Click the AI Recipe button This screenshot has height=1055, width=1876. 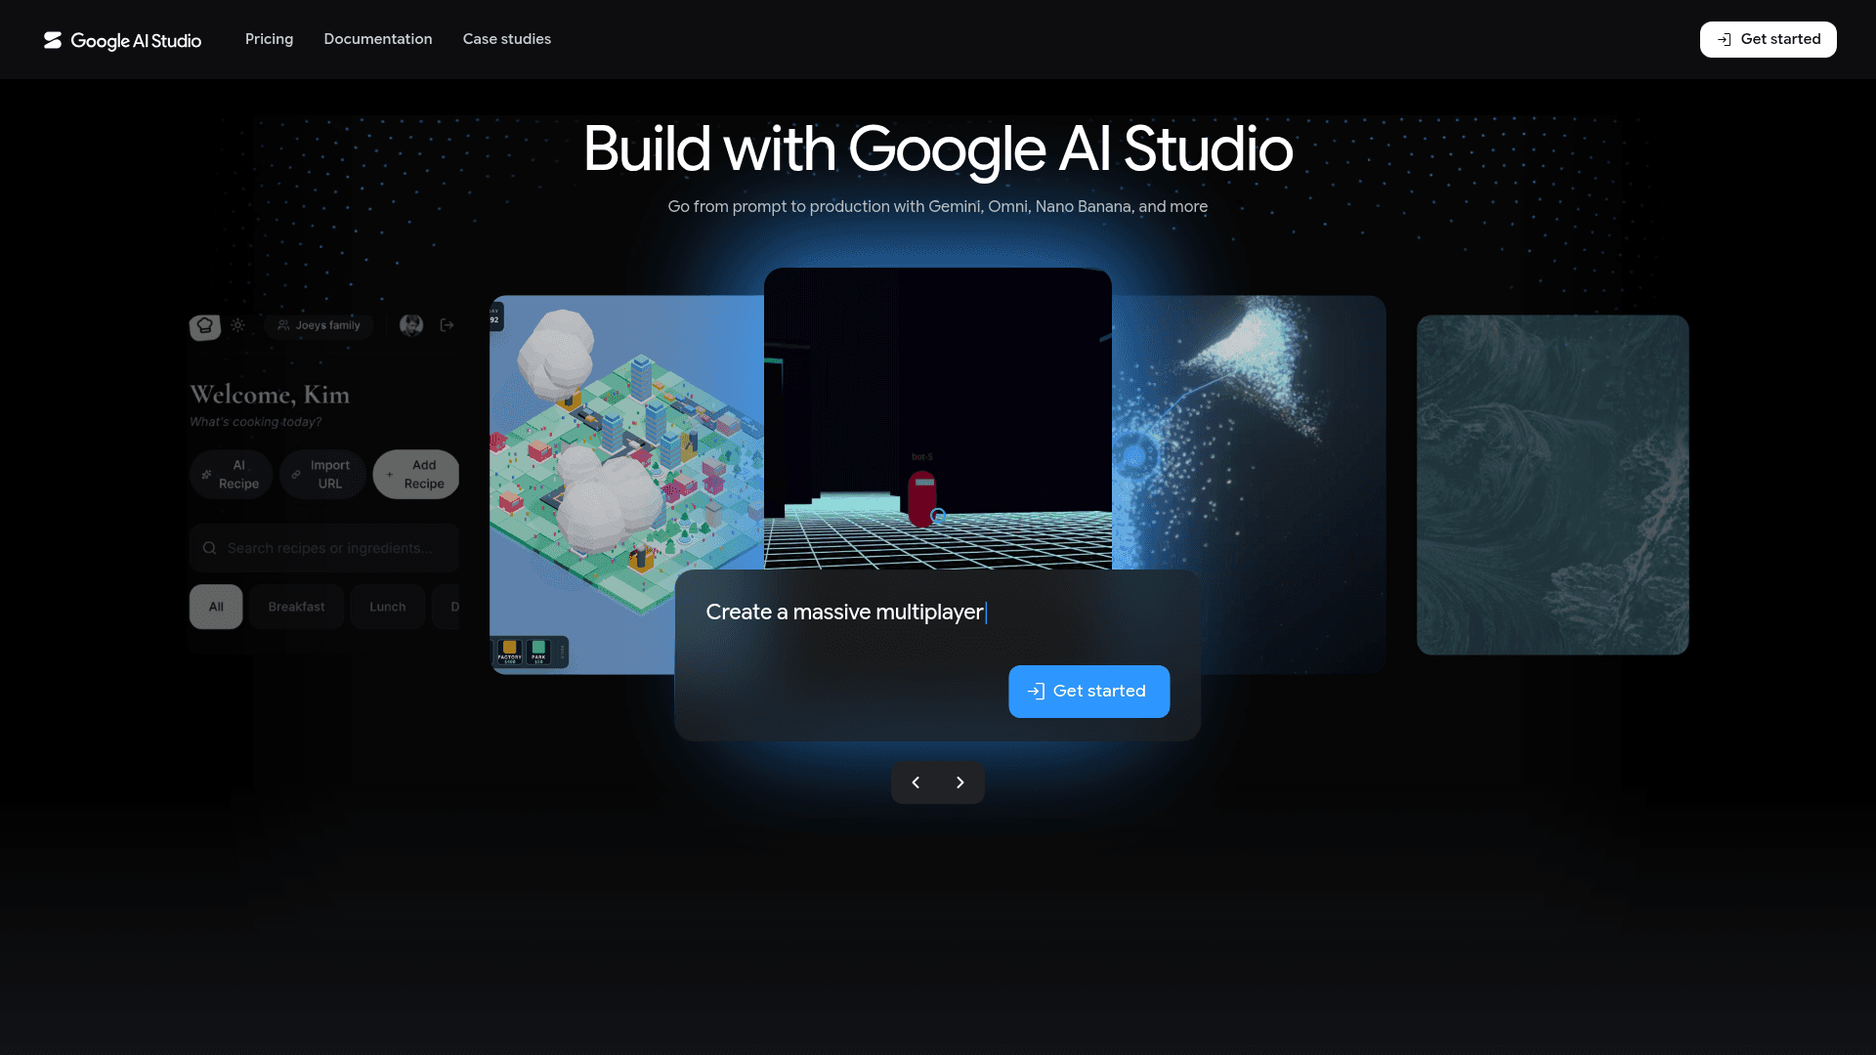(x=232, y=475)
